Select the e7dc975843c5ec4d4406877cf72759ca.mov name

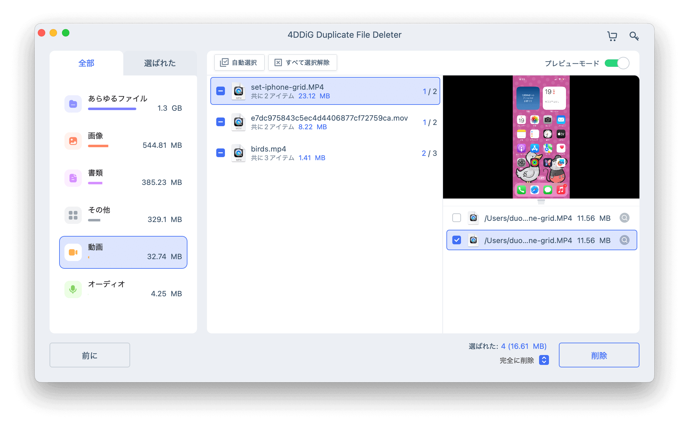329,118
